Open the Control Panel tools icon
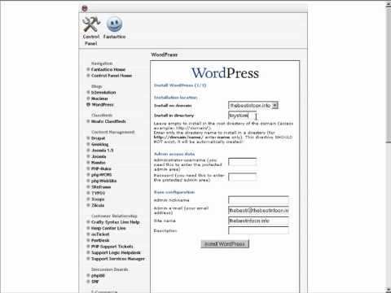The height and width of the screenshot is (293, 391). pos(91,24)
